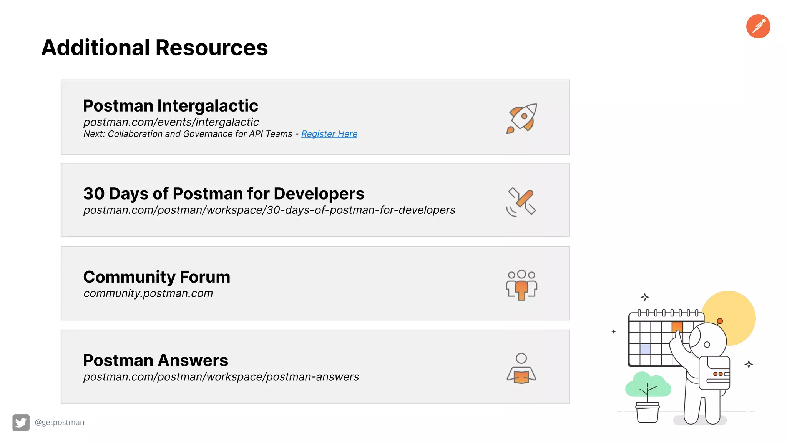The height and width of the screenshot is (443, 787).
Task: Select the Community Forum heading
Action: click(x=156, y=277)
